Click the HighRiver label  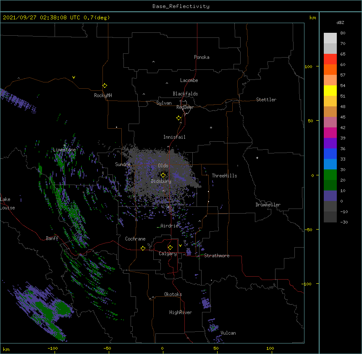click(181, 312)
